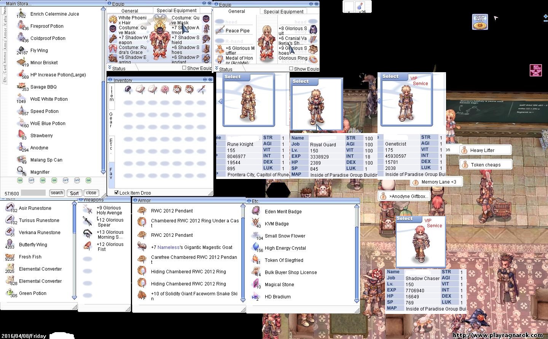Click the search button in storage

click(x=57, y=193)
